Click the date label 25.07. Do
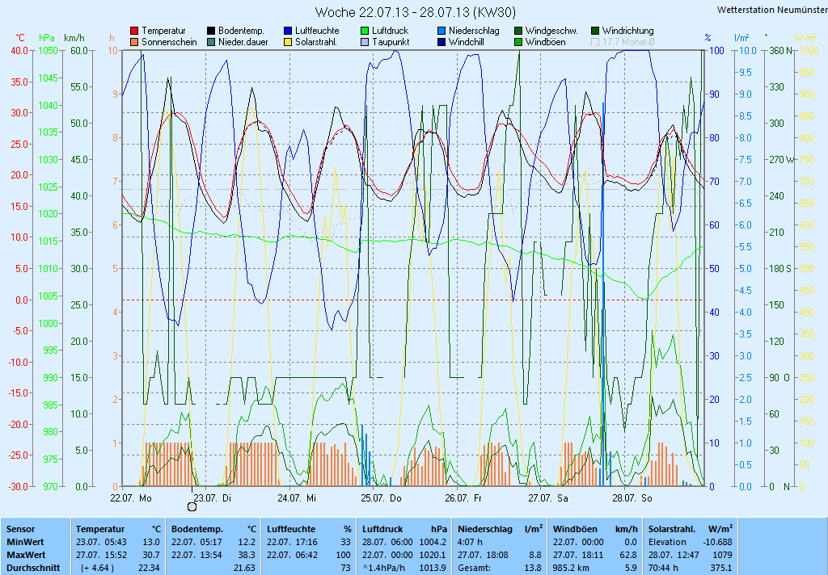The height and width of the screenshot is (575, 828). (x=381, y=498)
